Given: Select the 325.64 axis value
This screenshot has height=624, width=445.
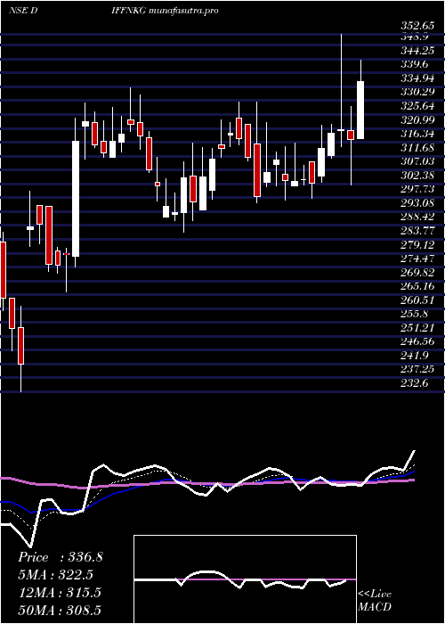Looking at the screenshot, I should coord(417,106).
